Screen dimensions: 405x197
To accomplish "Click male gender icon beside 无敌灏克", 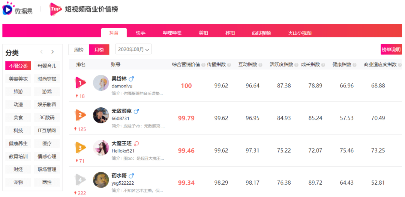I will pos(136,111).
